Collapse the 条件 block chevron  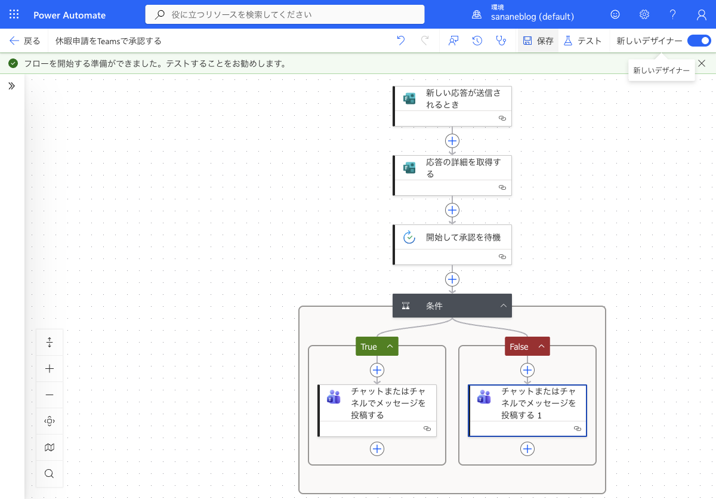point(504,306)
